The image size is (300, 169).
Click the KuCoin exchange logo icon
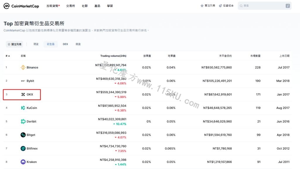pos(23,108)
